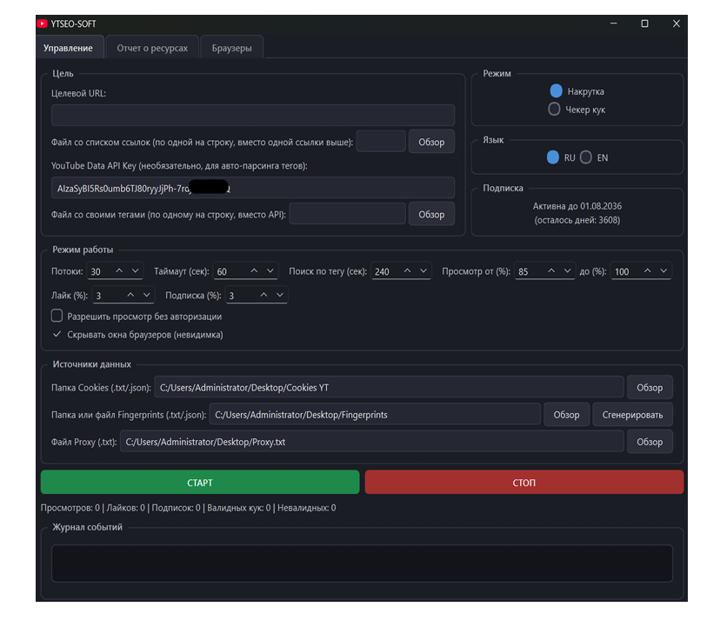
Task: Click the Файл Proxy path field
Action: pos(372,442)
